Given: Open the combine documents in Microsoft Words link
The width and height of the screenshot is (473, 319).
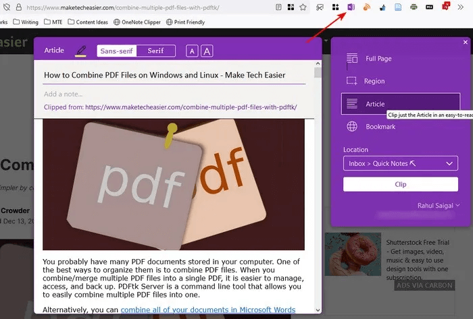Looking at the screenshot, I should tap(208, 310).
